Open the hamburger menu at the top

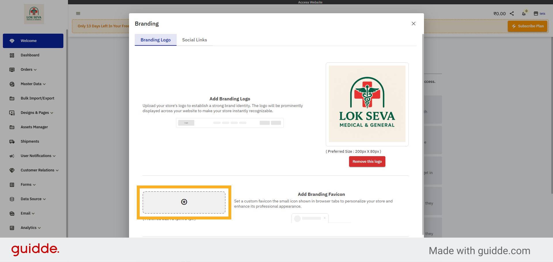78,14
